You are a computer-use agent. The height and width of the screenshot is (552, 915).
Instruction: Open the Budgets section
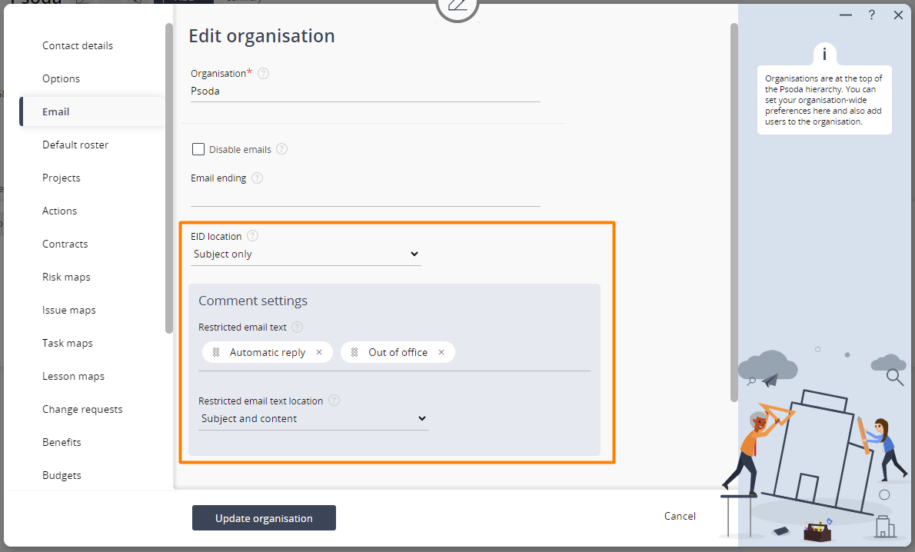[62, 476]
